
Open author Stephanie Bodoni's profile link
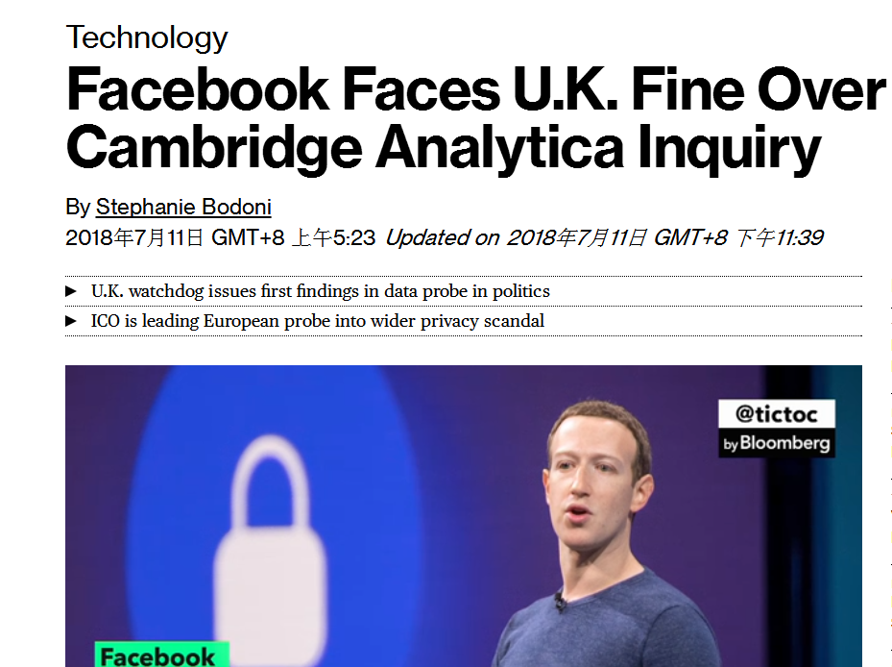[183, 207]
